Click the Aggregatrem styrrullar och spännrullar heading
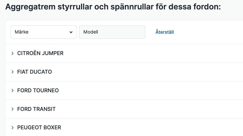243x136 pixels. coord(113,7)
